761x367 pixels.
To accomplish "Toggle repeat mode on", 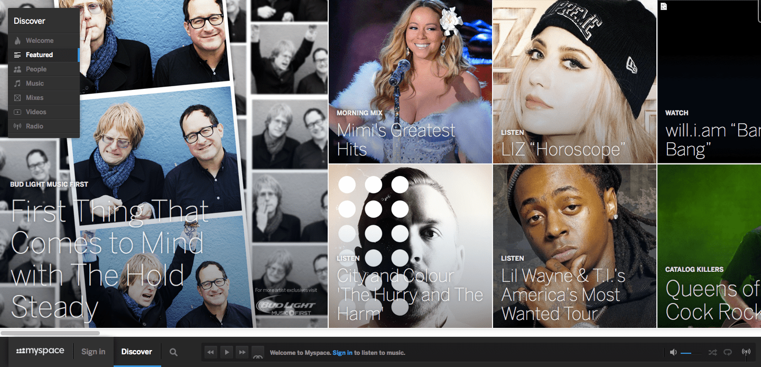I will [x=729, y=352].
